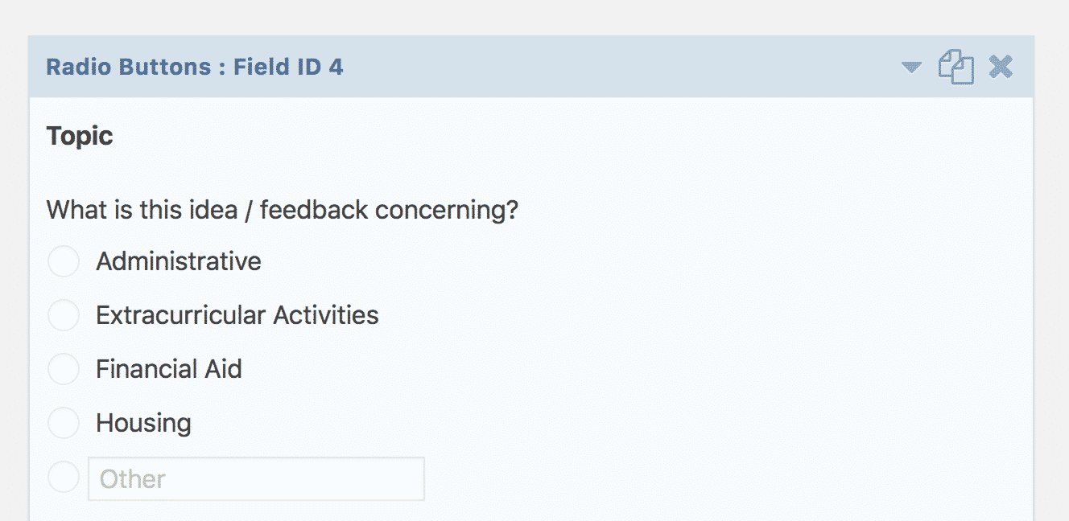Select the Administrative radio button

pos(63,260)
